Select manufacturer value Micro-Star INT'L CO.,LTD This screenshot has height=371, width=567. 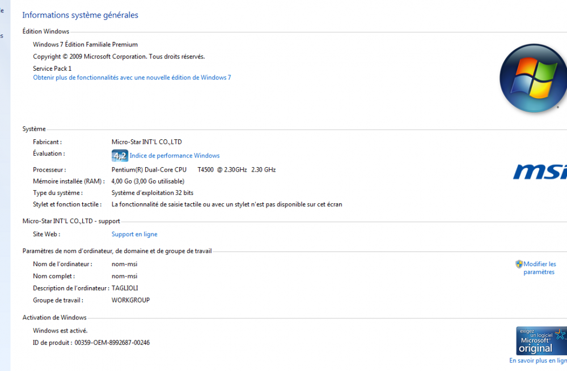pyautogui.click(x=146, y=142)
